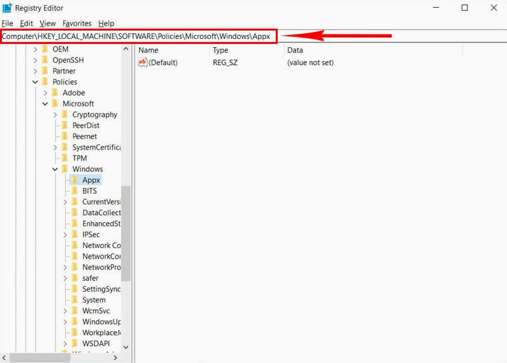Click the tree horizontal scrollbar thumb

point(40,357)
